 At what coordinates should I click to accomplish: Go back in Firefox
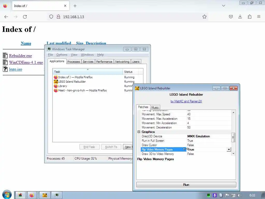(x=6, y=17)
